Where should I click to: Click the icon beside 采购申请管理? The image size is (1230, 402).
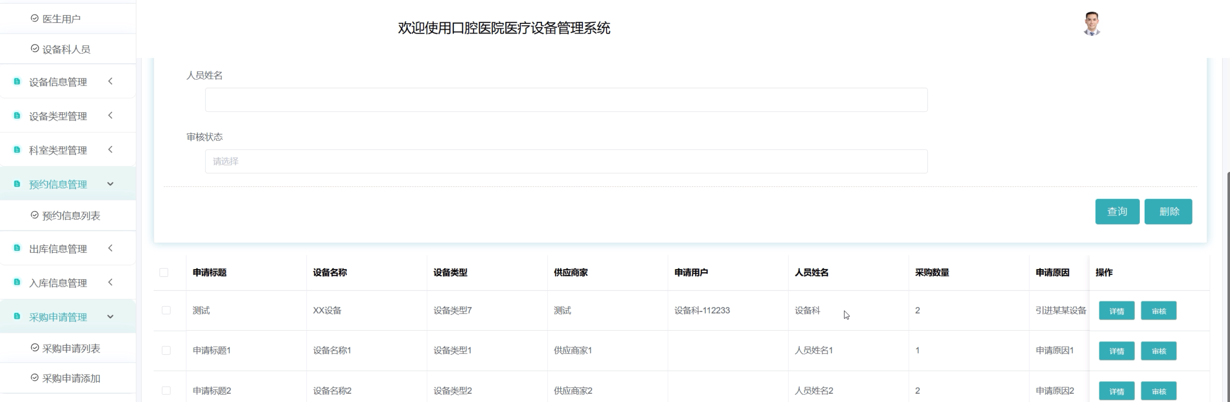coord(17,317)
